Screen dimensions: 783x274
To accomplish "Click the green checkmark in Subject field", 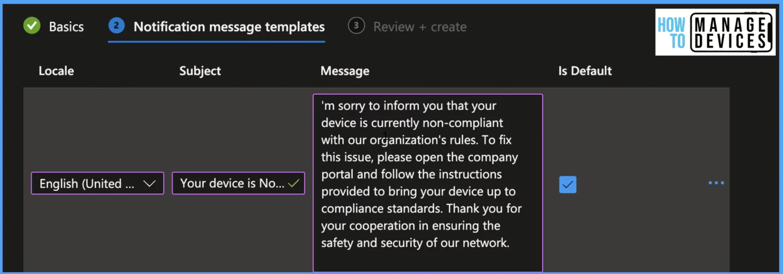I will click(294, 184).
